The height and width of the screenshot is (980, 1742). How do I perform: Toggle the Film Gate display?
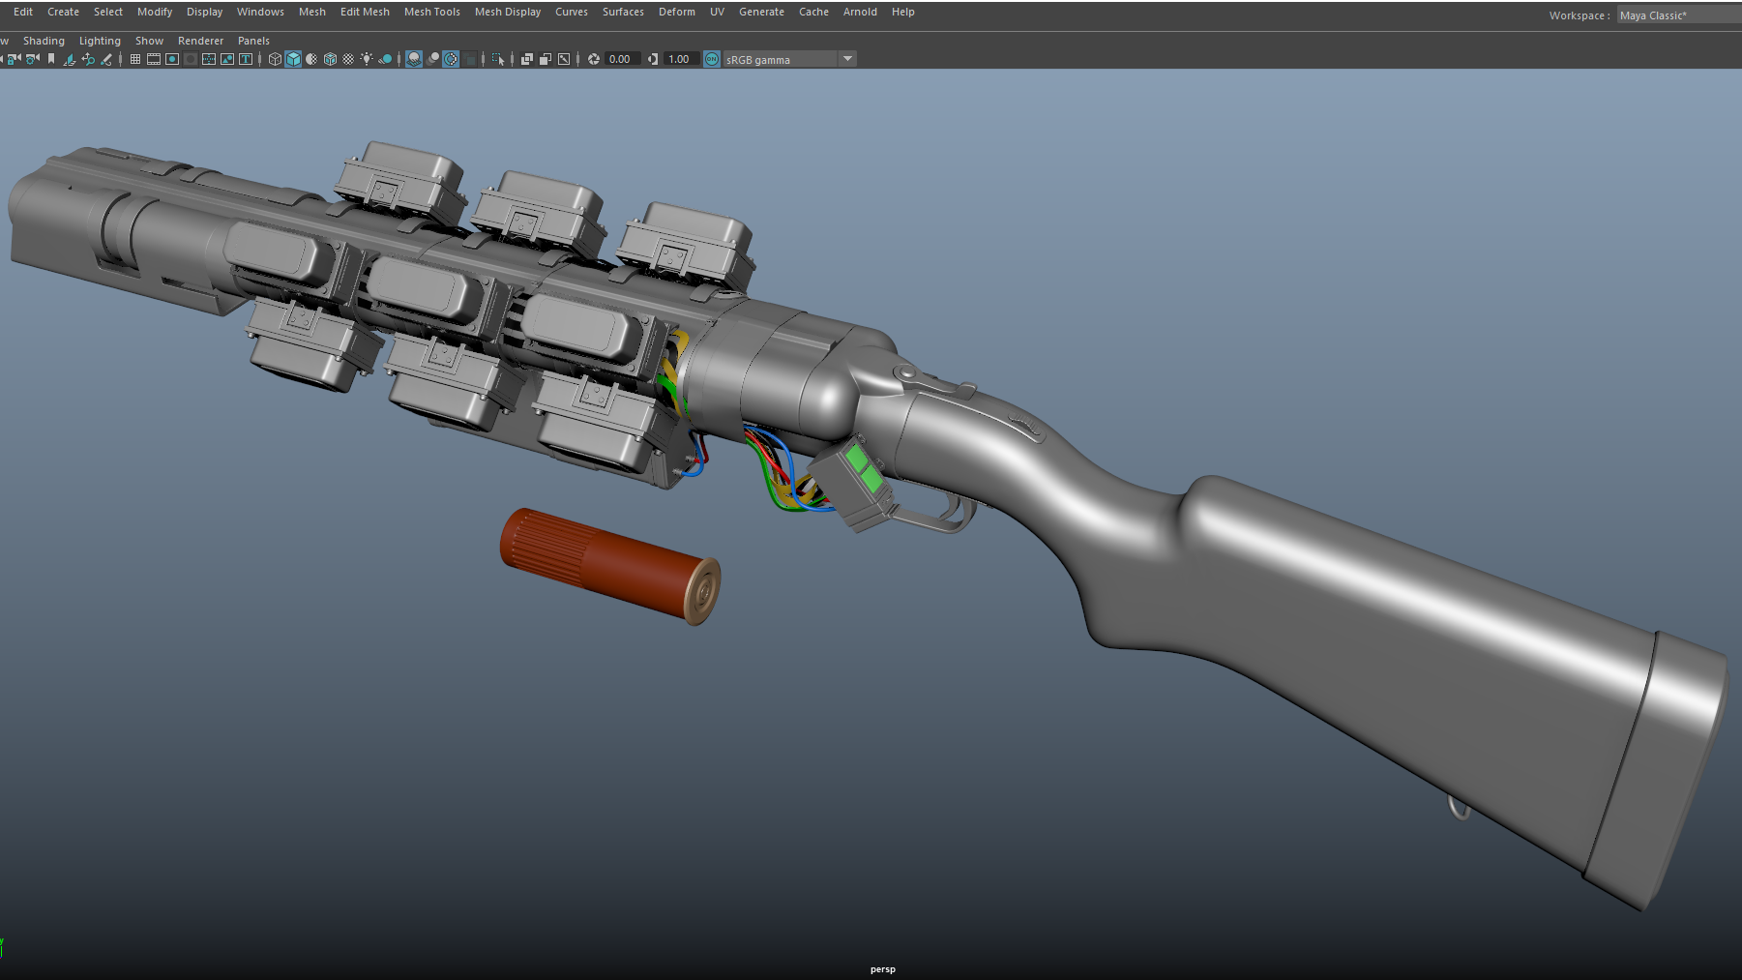153,59
